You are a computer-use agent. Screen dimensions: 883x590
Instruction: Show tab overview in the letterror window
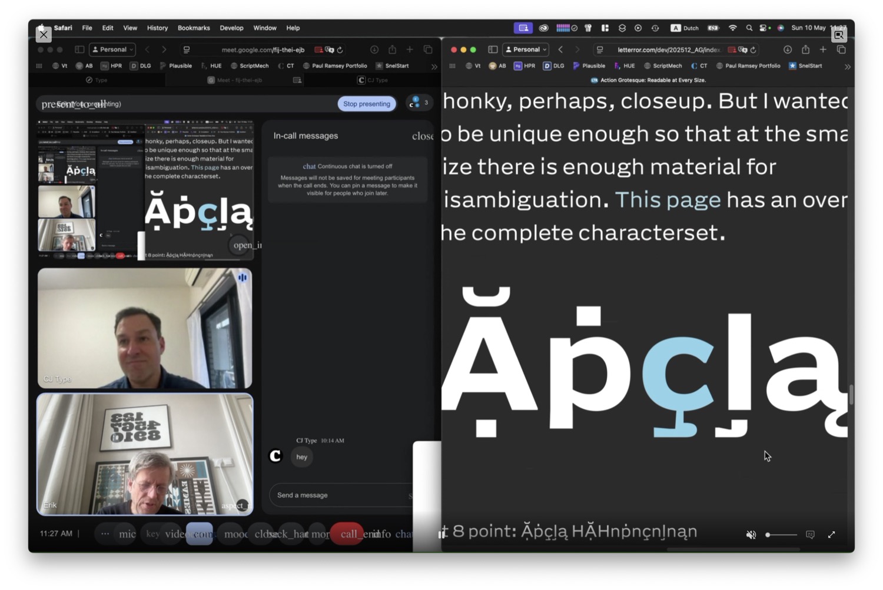[x=841, y=49]
